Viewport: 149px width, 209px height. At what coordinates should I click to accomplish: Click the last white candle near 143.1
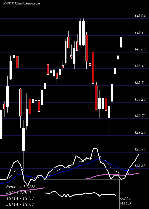121,42
